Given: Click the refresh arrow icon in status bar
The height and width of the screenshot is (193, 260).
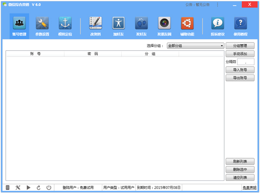Looking at the screenshot, I should click(39, 187).
